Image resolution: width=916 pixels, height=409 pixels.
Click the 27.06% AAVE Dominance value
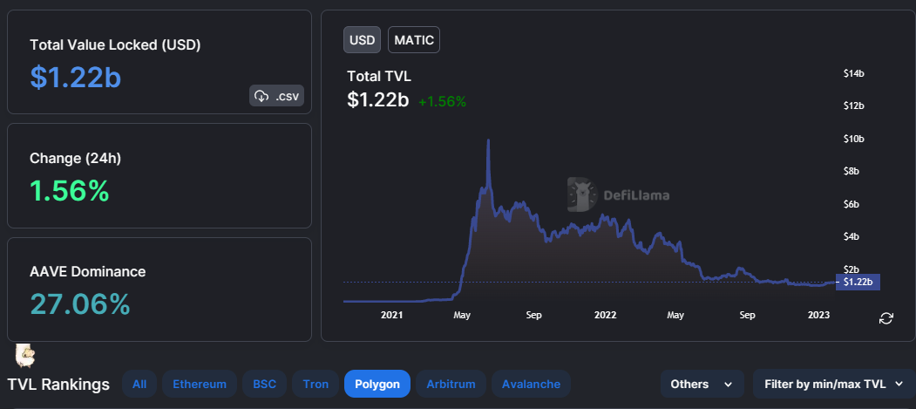[80, 304]
